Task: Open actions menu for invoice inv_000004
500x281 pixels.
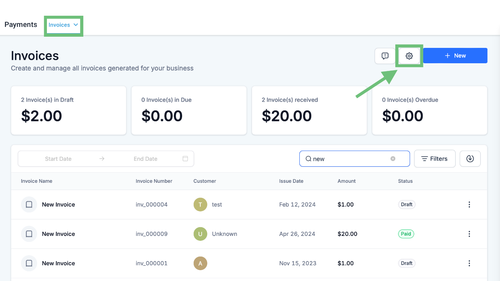Action: point(469,204)
